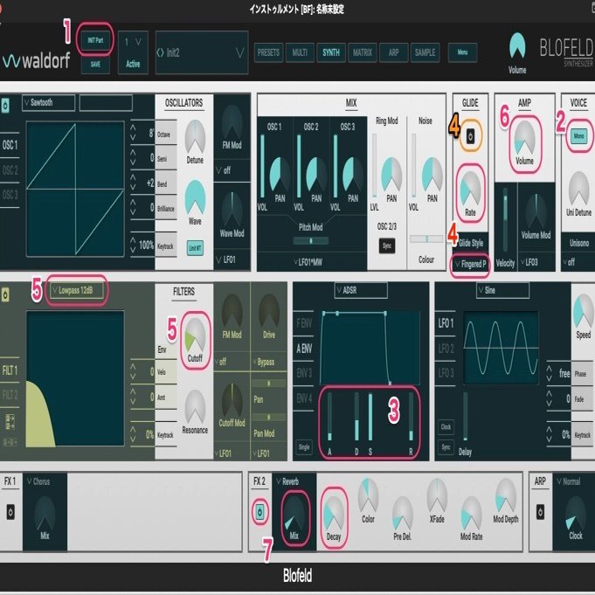Turn the master Volume knob in header
The height and width of the screenshot is (595, 595).
517,46
